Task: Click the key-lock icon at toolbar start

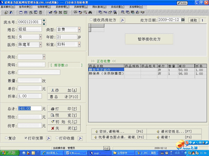Action: [6, 12]
